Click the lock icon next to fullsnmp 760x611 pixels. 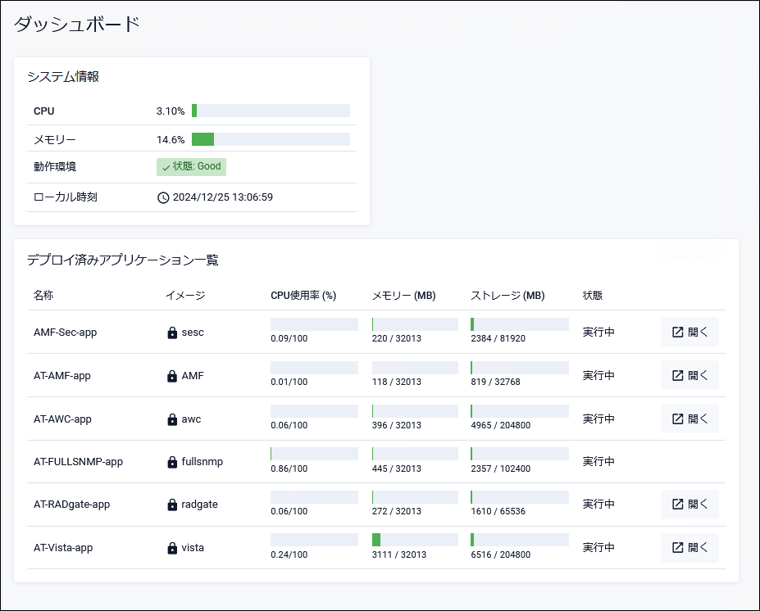(x=172, y=463)
